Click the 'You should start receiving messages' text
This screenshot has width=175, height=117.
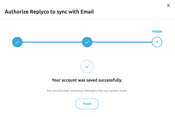[x=87, y=91]
